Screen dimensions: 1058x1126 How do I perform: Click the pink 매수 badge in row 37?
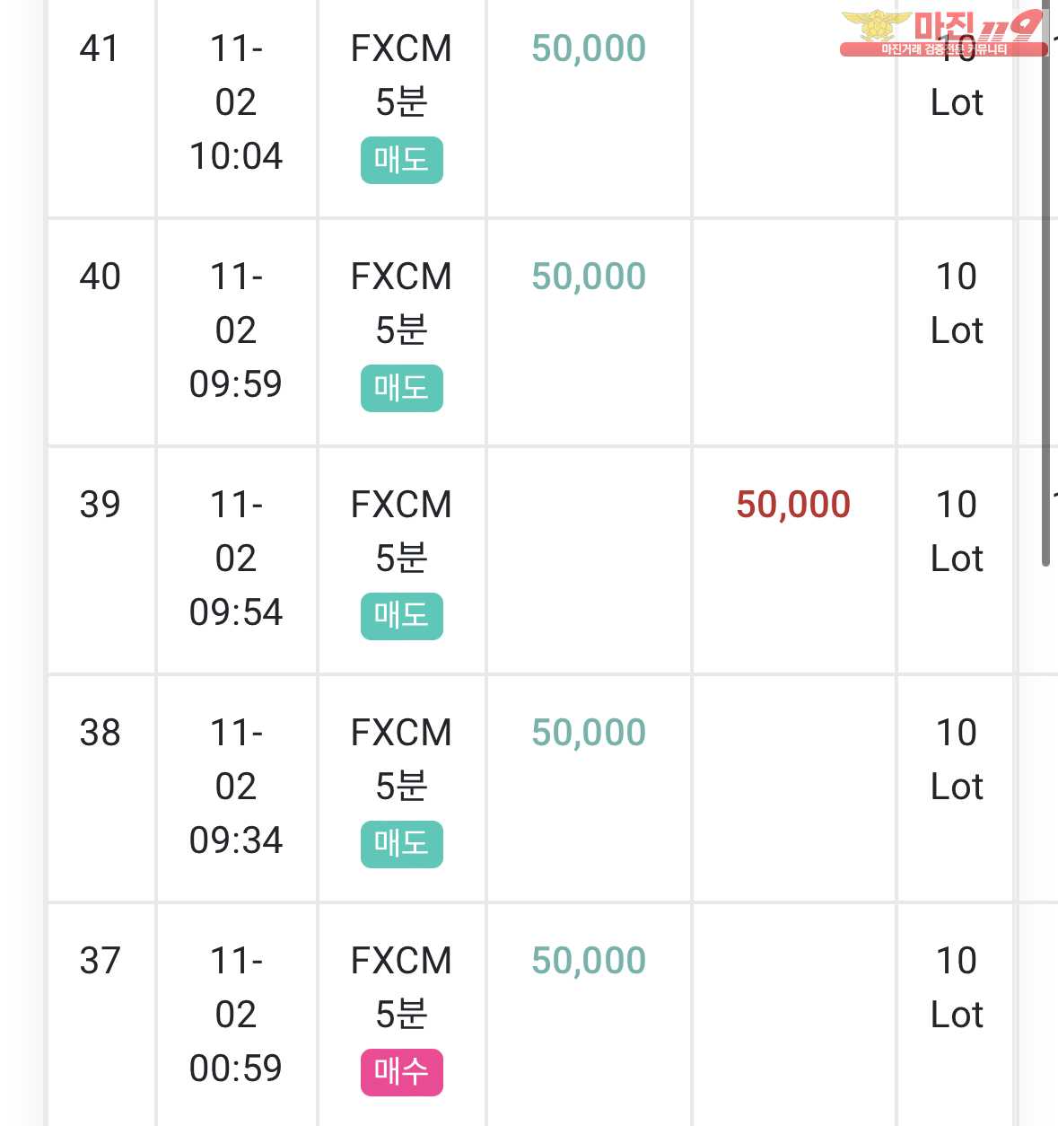401,1072
